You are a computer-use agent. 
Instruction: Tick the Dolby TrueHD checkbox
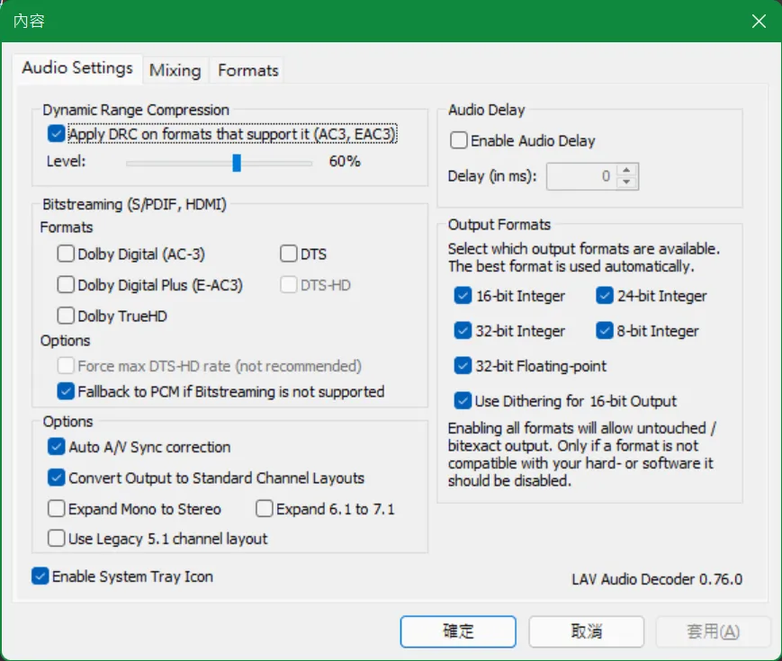coord(66,316)
